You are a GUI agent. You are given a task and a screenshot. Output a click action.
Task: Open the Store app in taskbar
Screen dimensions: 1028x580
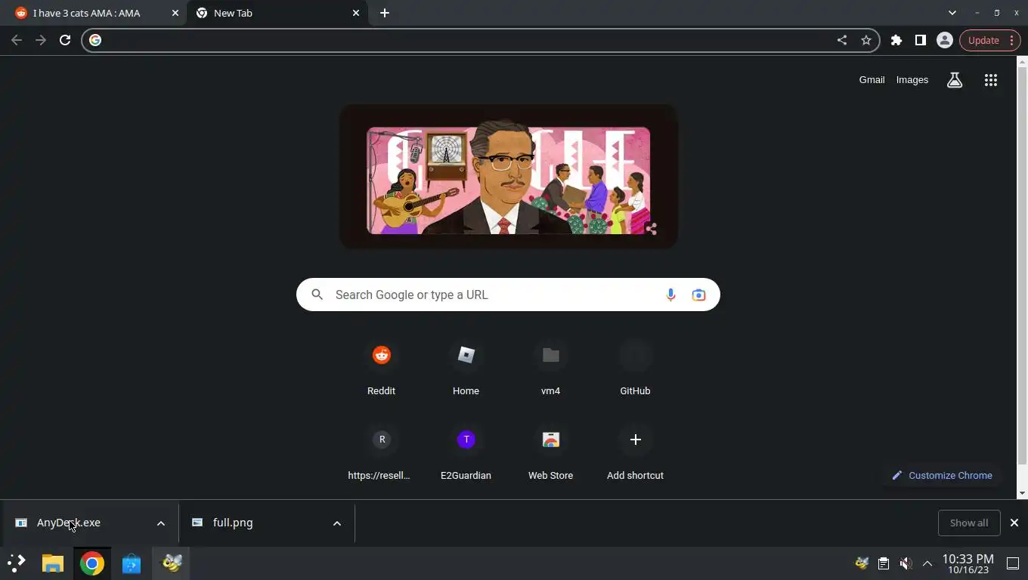132,563
